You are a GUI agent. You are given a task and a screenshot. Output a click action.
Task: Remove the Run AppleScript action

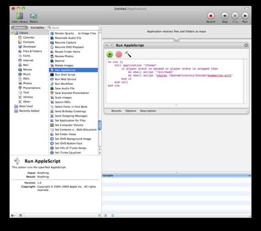point(246,45)
